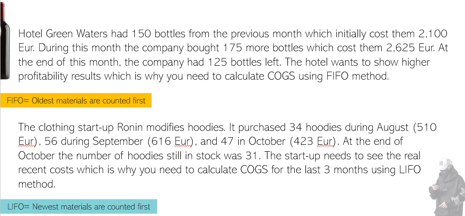Viewport: 465px width, 216px height.
Task: Click "COGS" in the FIFO method sentence
Action: [281, 76]
